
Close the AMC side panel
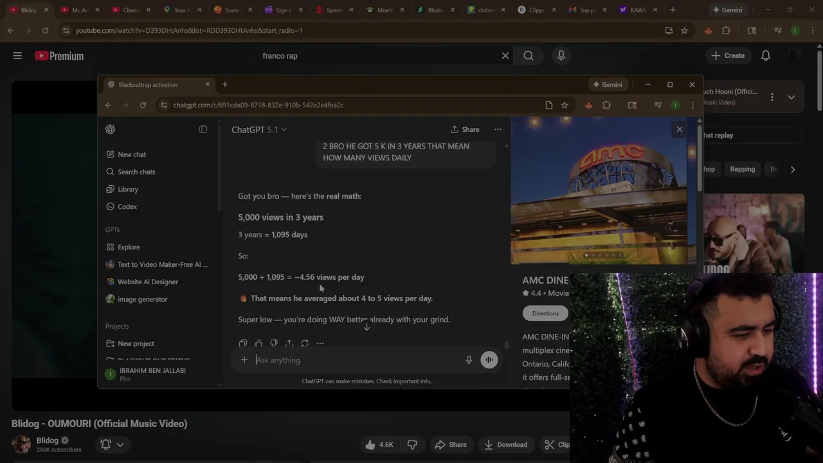(679, 129)
